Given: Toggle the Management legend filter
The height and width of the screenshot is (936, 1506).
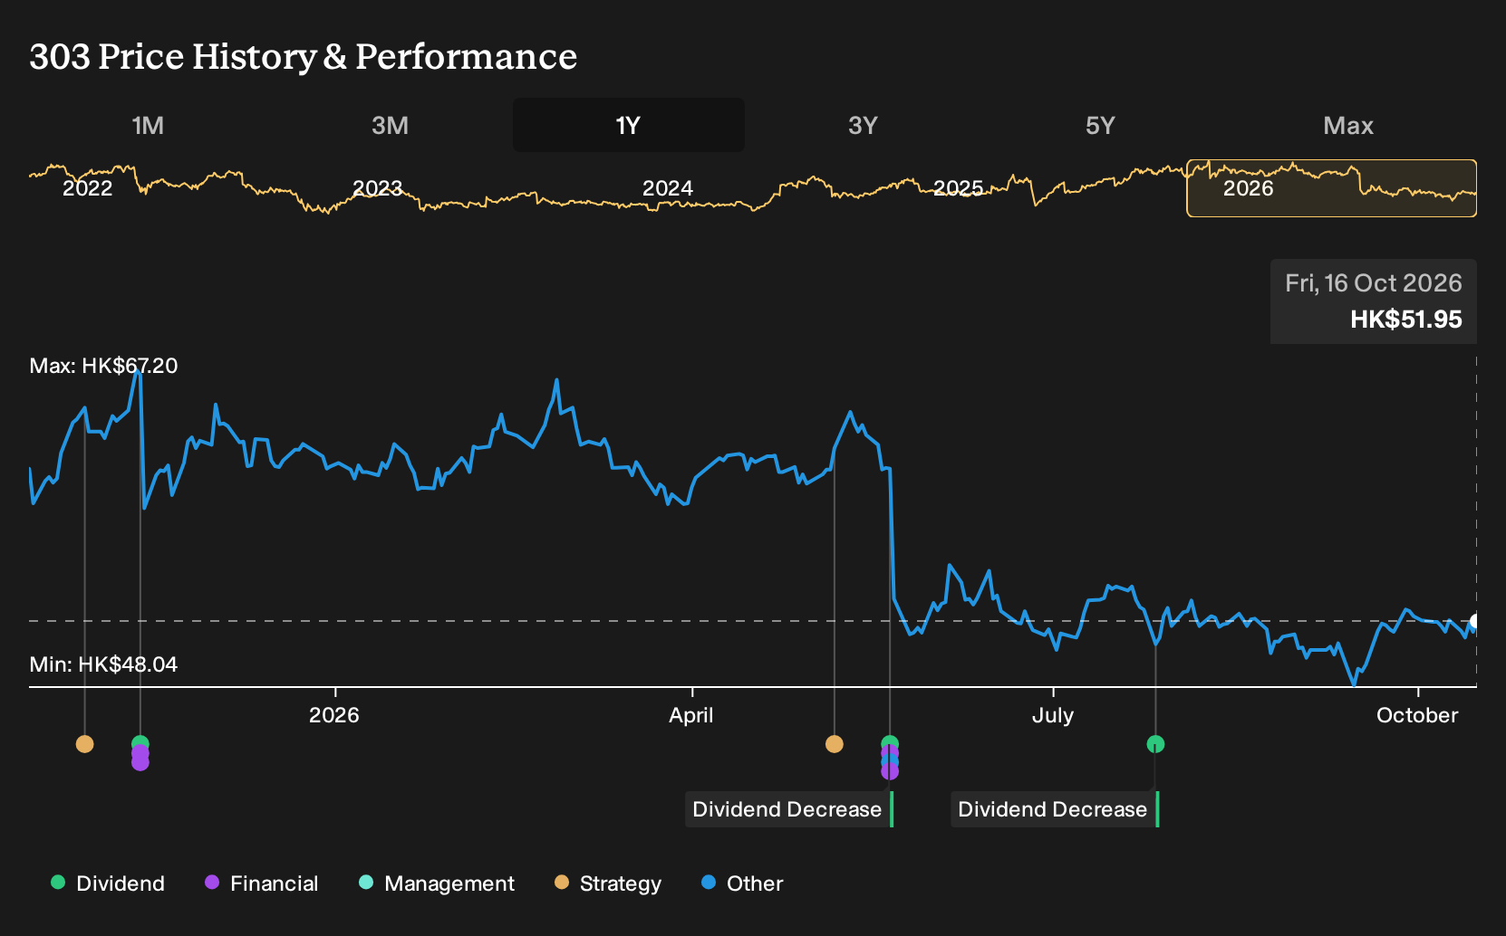Looking at the screenshot, I should [x=437, y=883].
